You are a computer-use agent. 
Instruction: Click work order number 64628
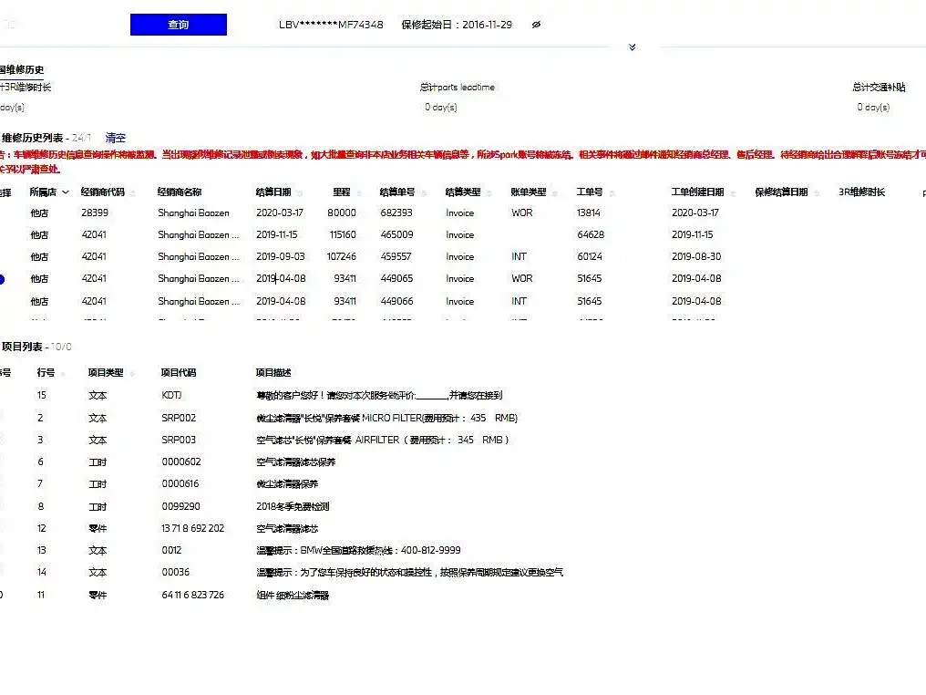[591, 234]
